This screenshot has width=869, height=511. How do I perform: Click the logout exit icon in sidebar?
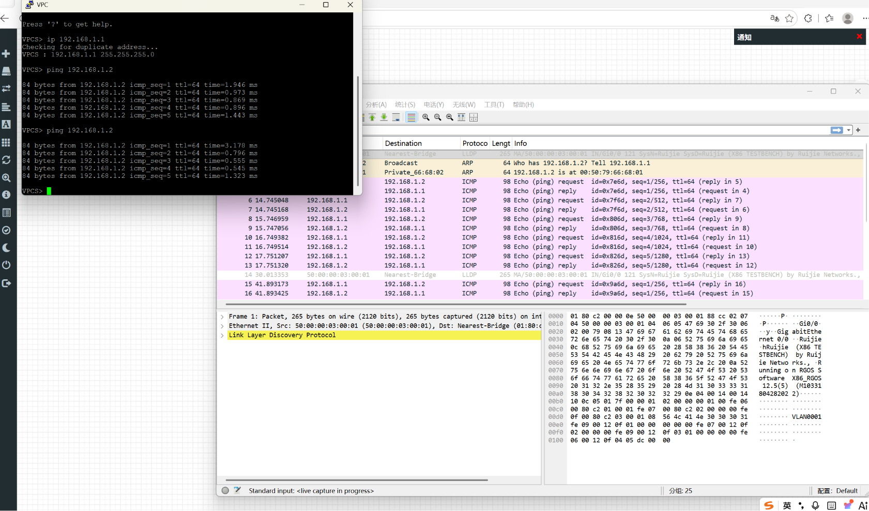(x=6, y=283)
